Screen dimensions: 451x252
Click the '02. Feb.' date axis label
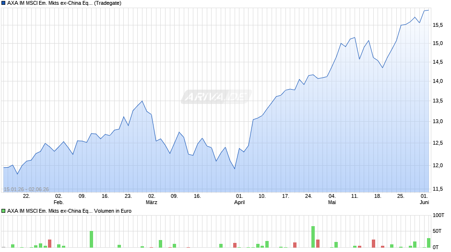59,199
